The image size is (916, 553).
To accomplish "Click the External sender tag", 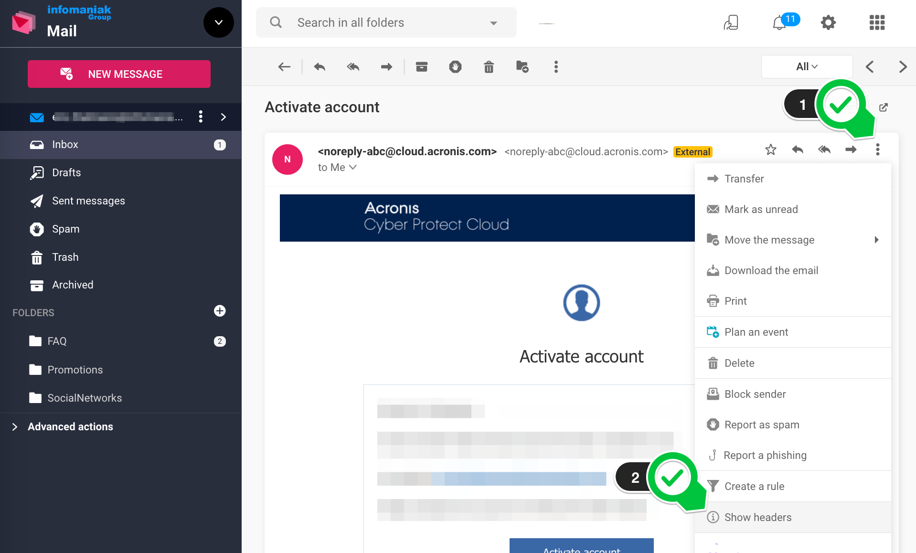I will [693, 152].
